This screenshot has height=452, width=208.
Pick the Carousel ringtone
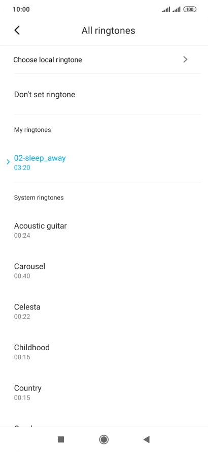click(x=104, y=271)
